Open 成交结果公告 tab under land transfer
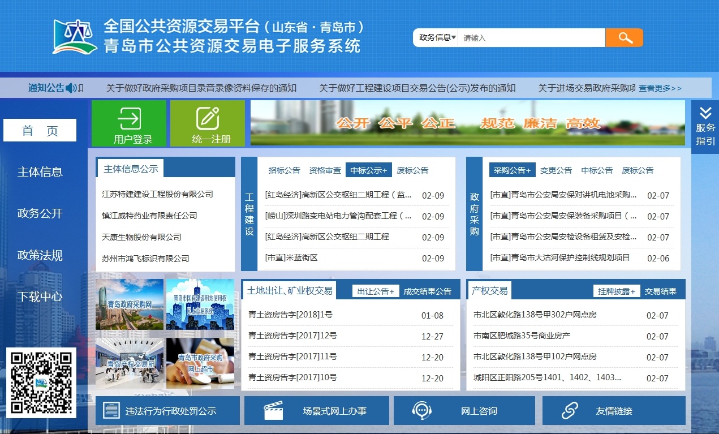The image size is (719, 434). (x=427, y=291)
